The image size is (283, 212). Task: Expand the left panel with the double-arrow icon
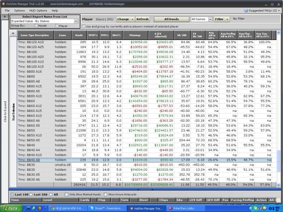5,17
